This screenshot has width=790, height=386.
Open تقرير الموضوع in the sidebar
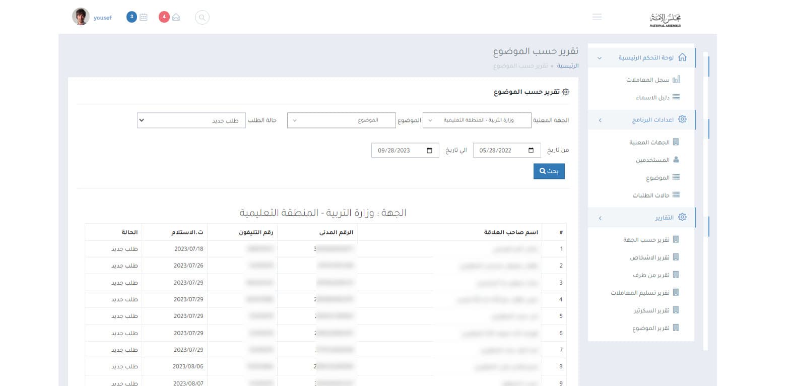[x=651, y=328]
